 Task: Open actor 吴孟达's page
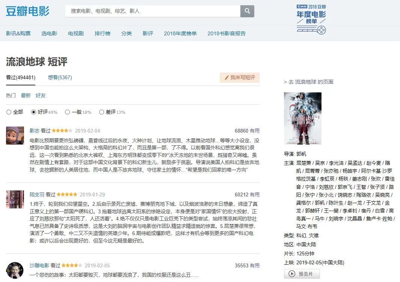(x=355, y=163)
